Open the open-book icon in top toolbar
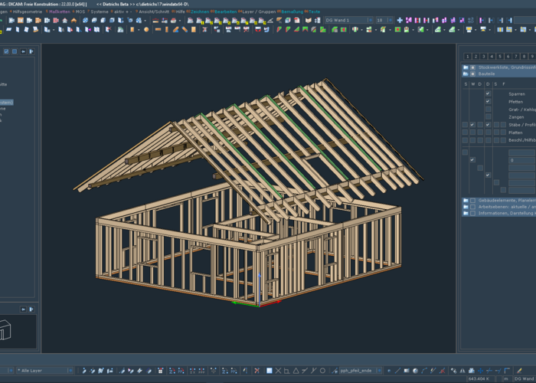This screenshot has width=536, height=383. point(309,21)
